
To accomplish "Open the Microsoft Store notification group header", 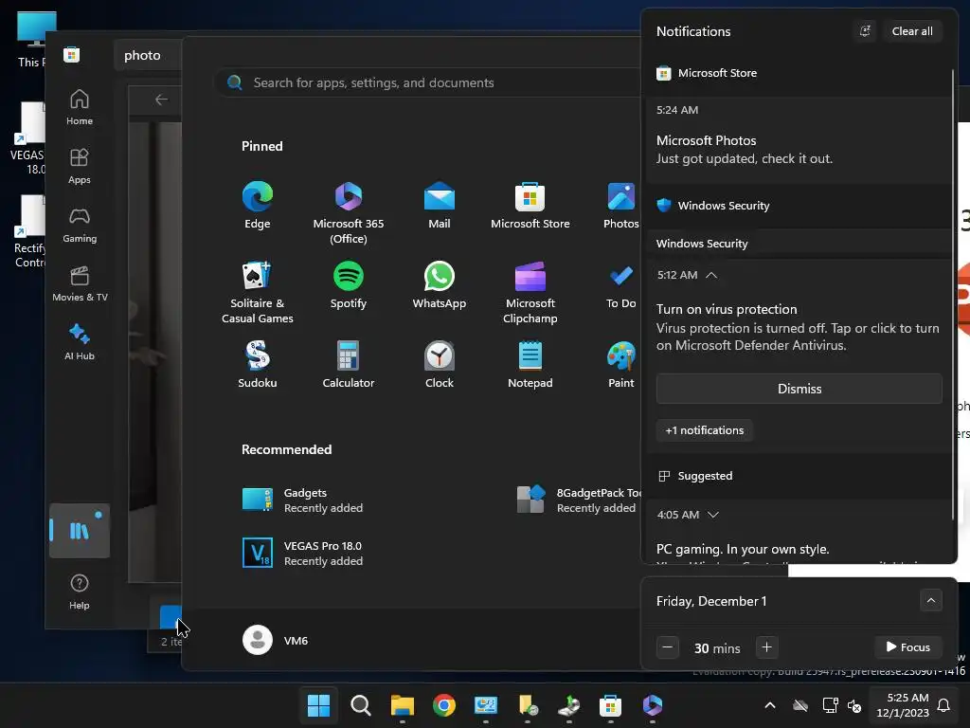I will tap(799, 73).
